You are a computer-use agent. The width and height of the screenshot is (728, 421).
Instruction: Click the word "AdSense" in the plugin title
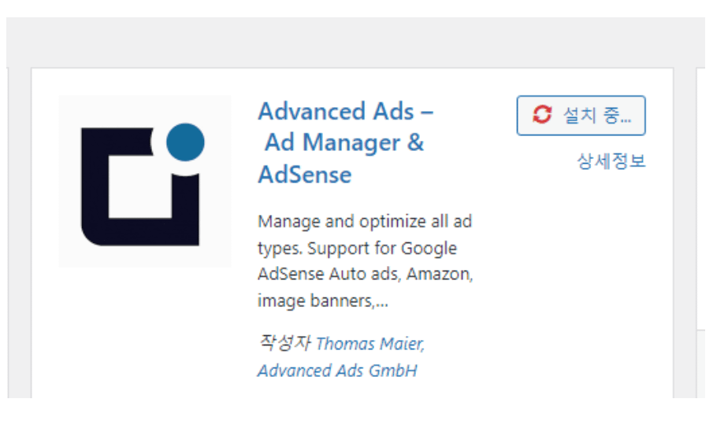304,175
